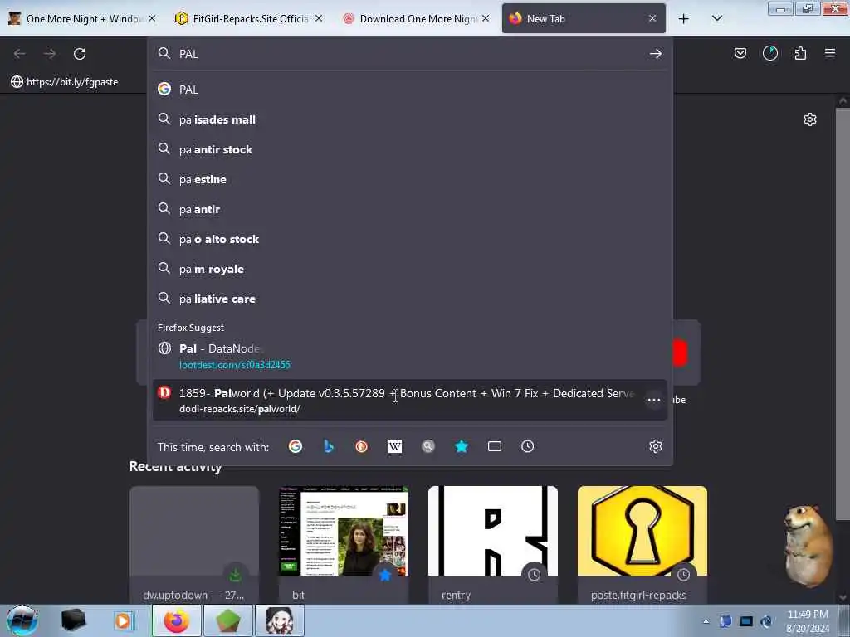Screen dimensions: 850x637
Task: Close the FitGirl-Repacks.Site tab
Action: click(x=319, y=18)
